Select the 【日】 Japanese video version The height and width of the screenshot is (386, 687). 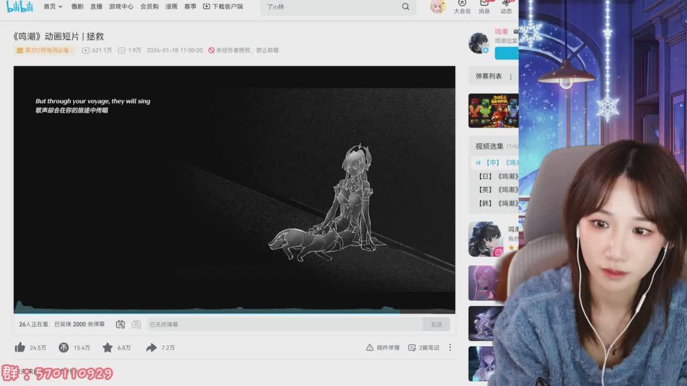497,176
